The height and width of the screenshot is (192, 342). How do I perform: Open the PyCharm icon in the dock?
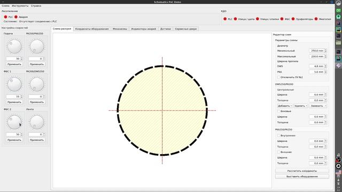(338, 30)
